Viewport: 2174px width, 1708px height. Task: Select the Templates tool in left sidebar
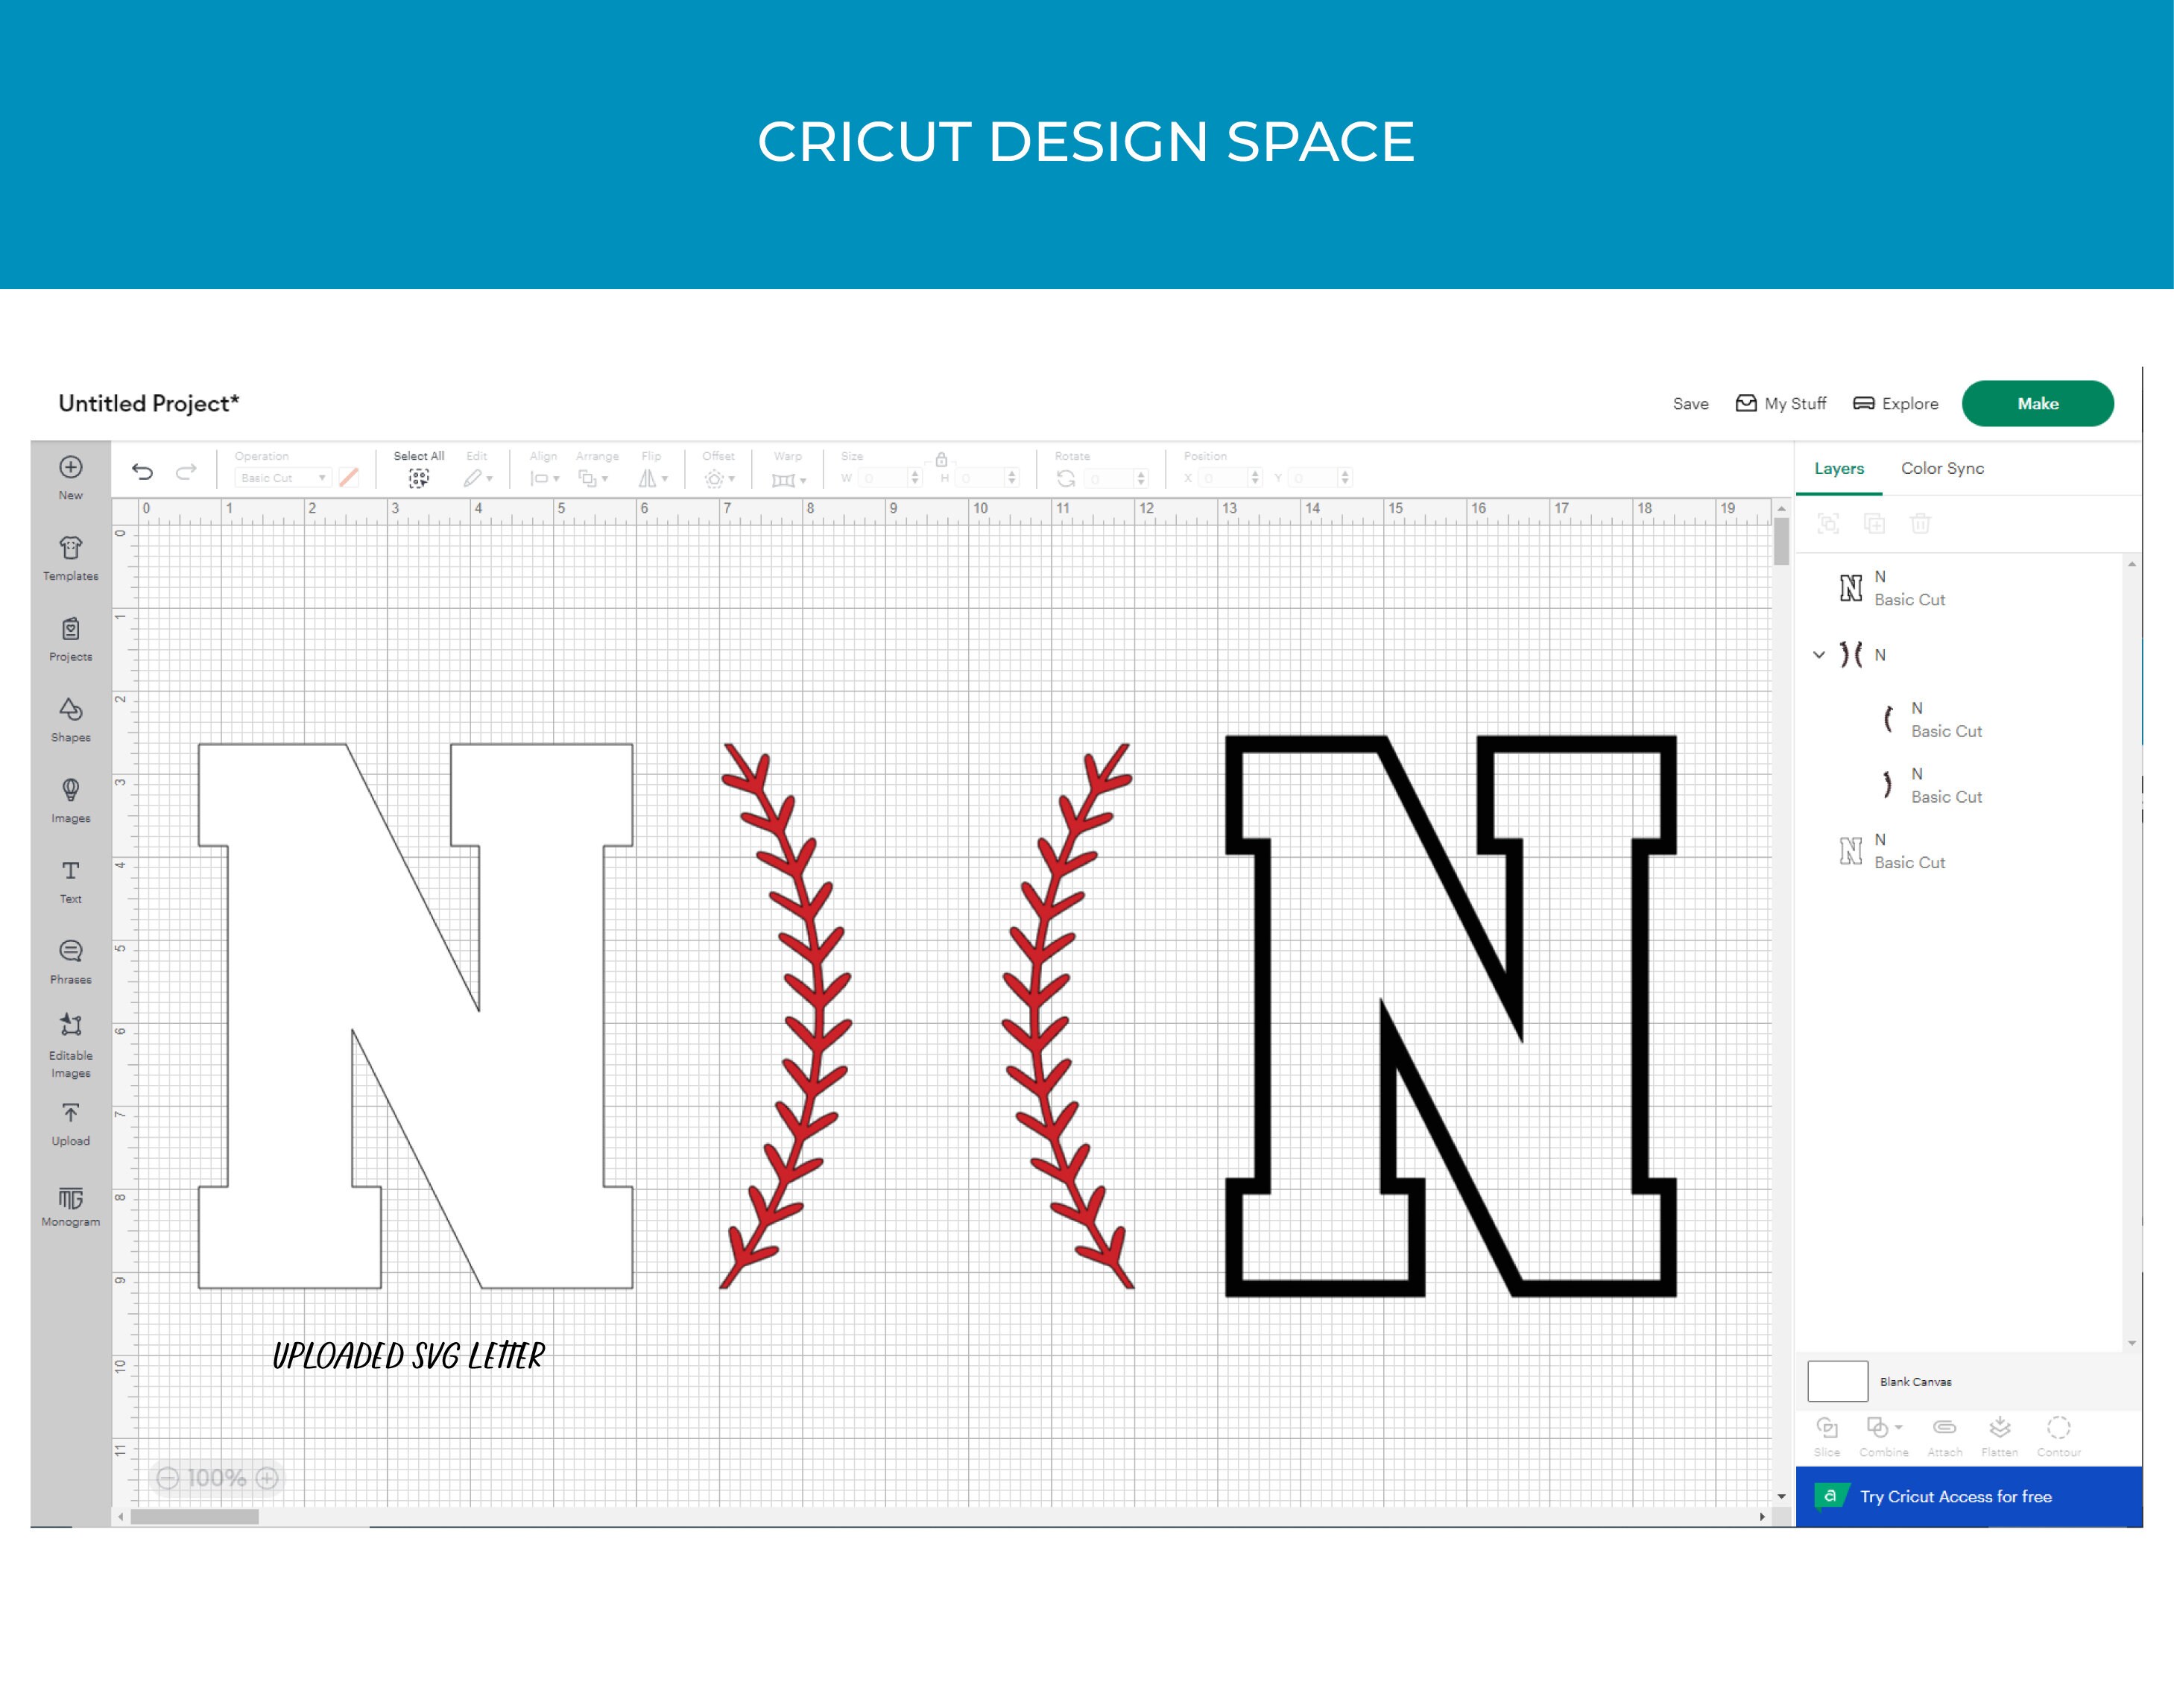(x=70, y=558)
